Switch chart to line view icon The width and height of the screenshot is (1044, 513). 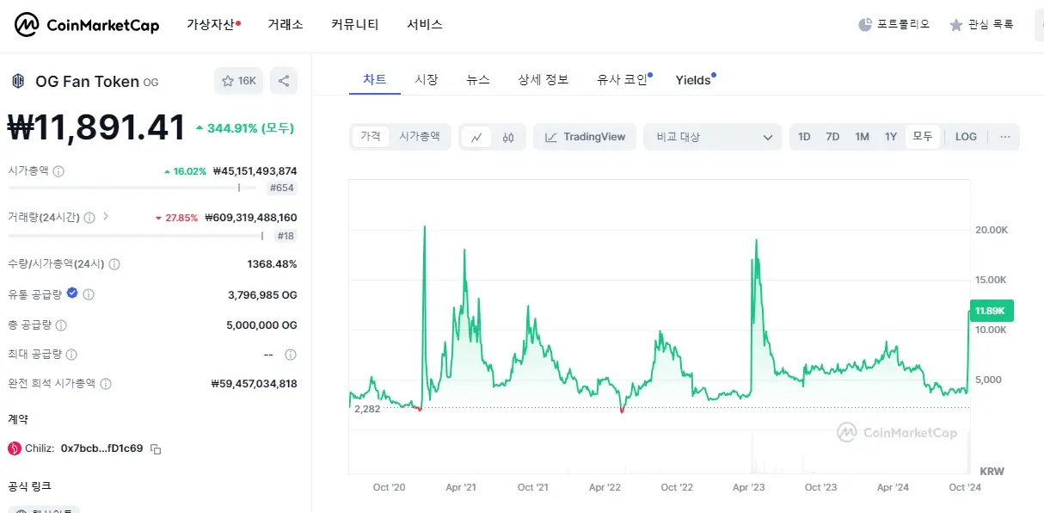(476, 137)
